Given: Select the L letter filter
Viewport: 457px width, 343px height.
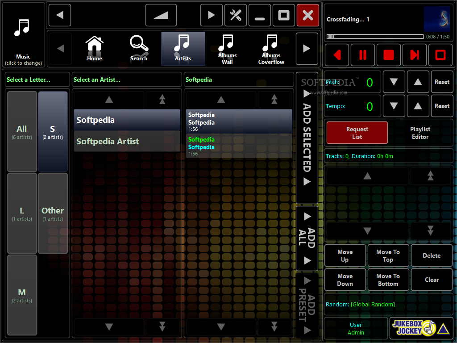Looking at the screenshot, I should 22,213.
